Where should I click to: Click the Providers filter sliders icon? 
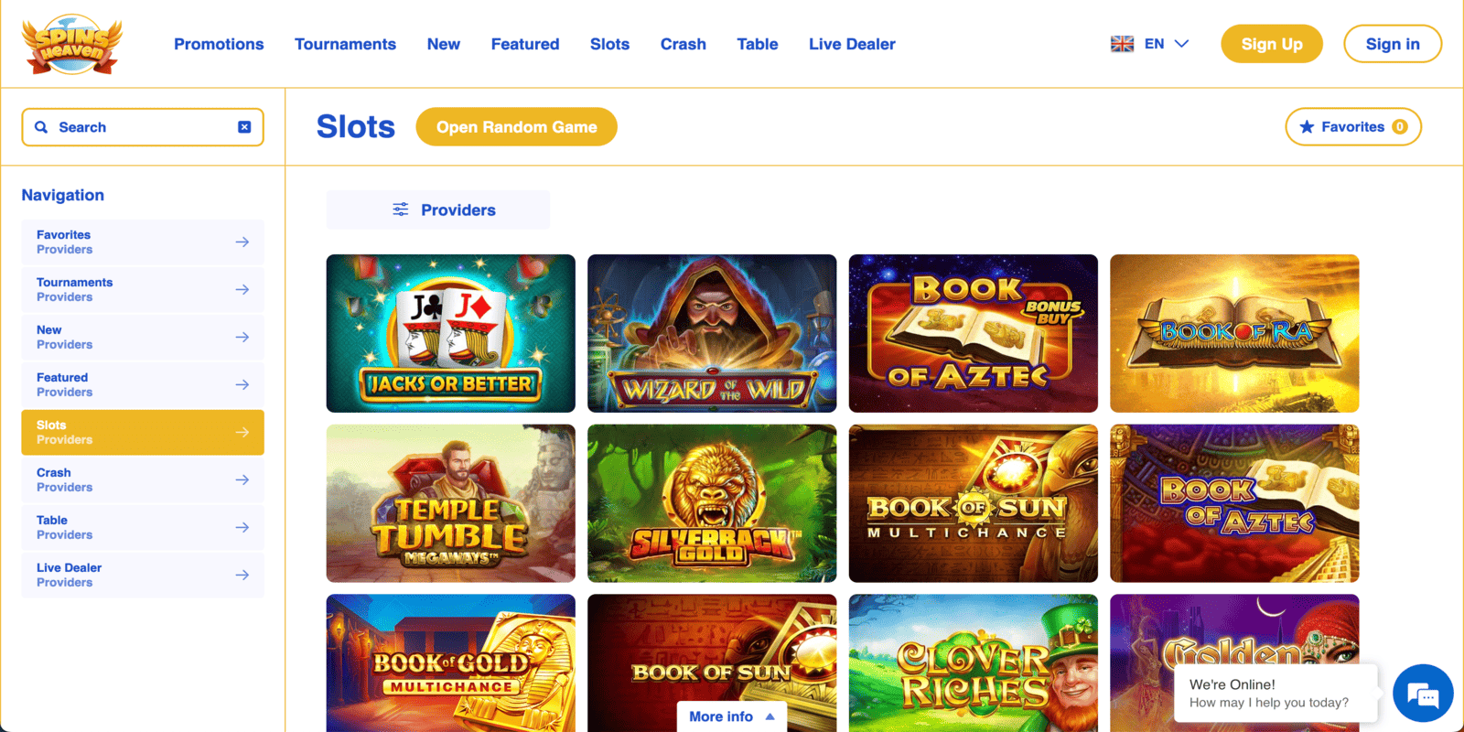(401, 210)
